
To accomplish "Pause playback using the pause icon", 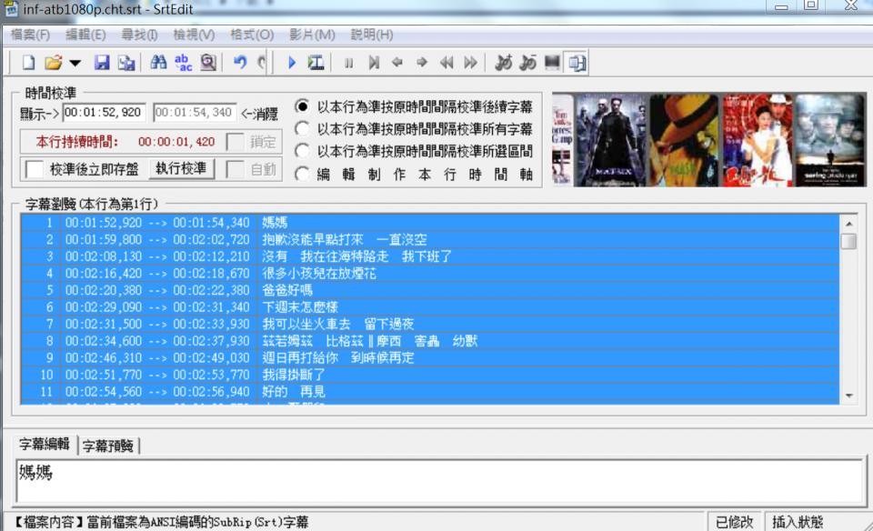I will tap(350, 62).
